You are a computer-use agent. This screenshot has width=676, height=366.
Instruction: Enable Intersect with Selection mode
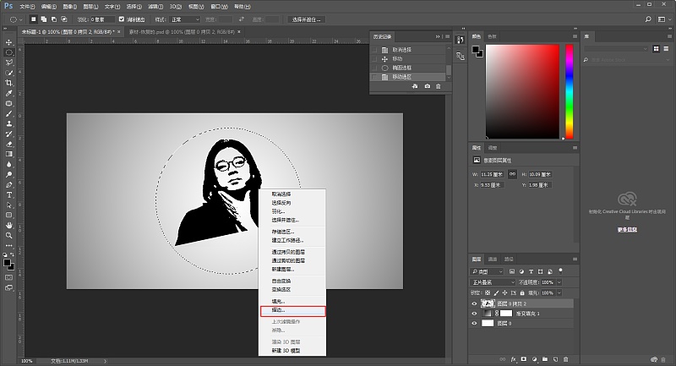(64, 19)
